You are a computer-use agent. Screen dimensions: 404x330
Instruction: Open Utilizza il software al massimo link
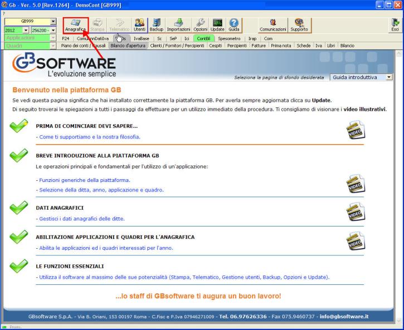coord(184,277)
